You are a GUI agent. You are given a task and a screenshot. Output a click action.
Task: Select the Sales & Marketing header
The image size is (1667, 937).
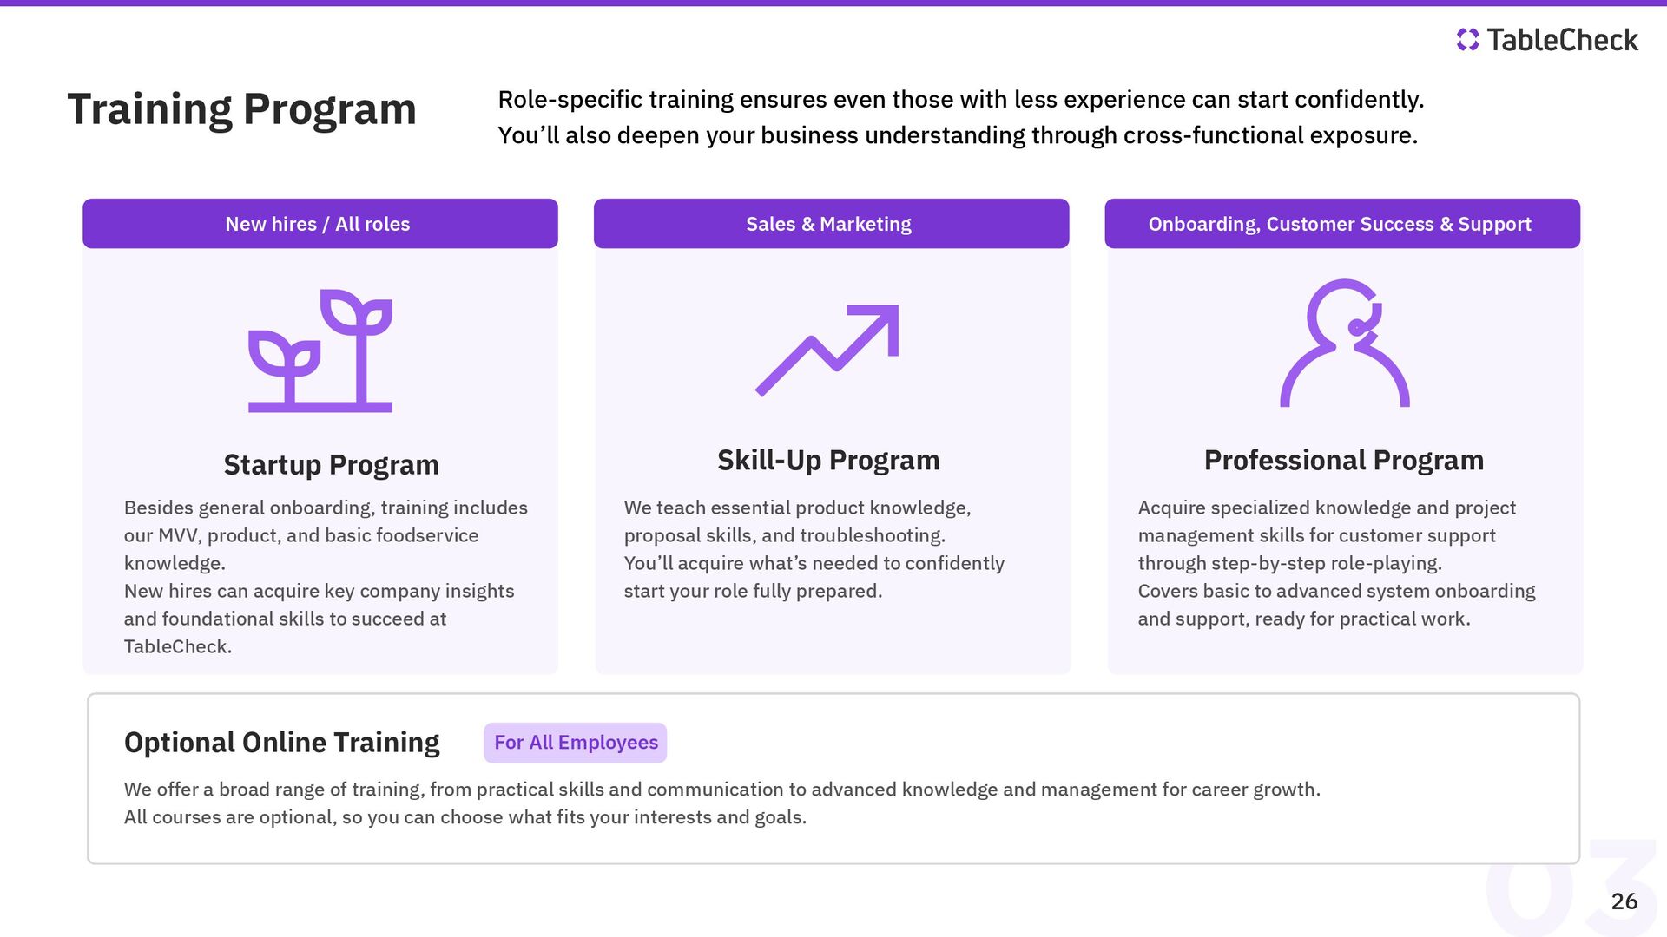pos(831,224)
